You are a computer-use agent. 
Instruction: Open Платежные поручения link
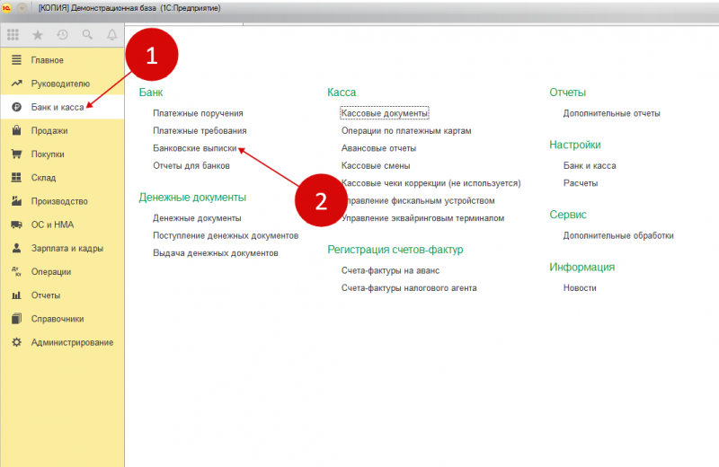tap(198, 113)
